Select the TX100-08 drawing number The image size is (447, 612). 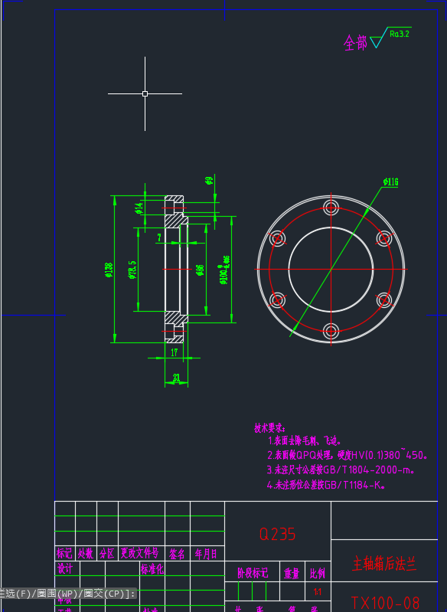[x=385, y=604]
